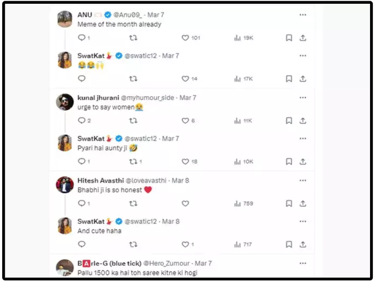Open more options for BArle-G's tweet

tap(303, 263)
